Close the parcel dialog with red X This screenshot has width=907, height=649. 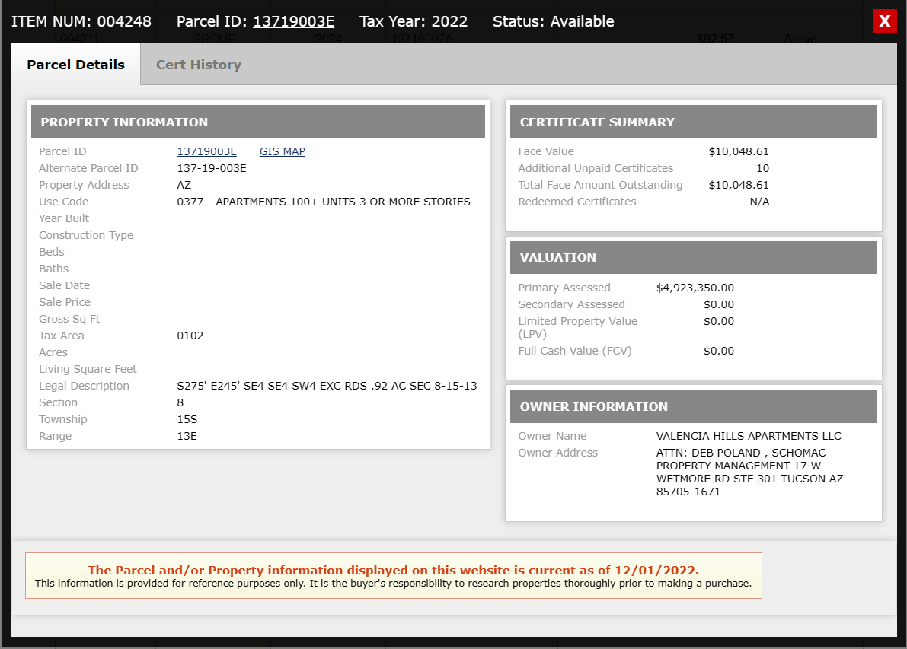click(884, 21)
